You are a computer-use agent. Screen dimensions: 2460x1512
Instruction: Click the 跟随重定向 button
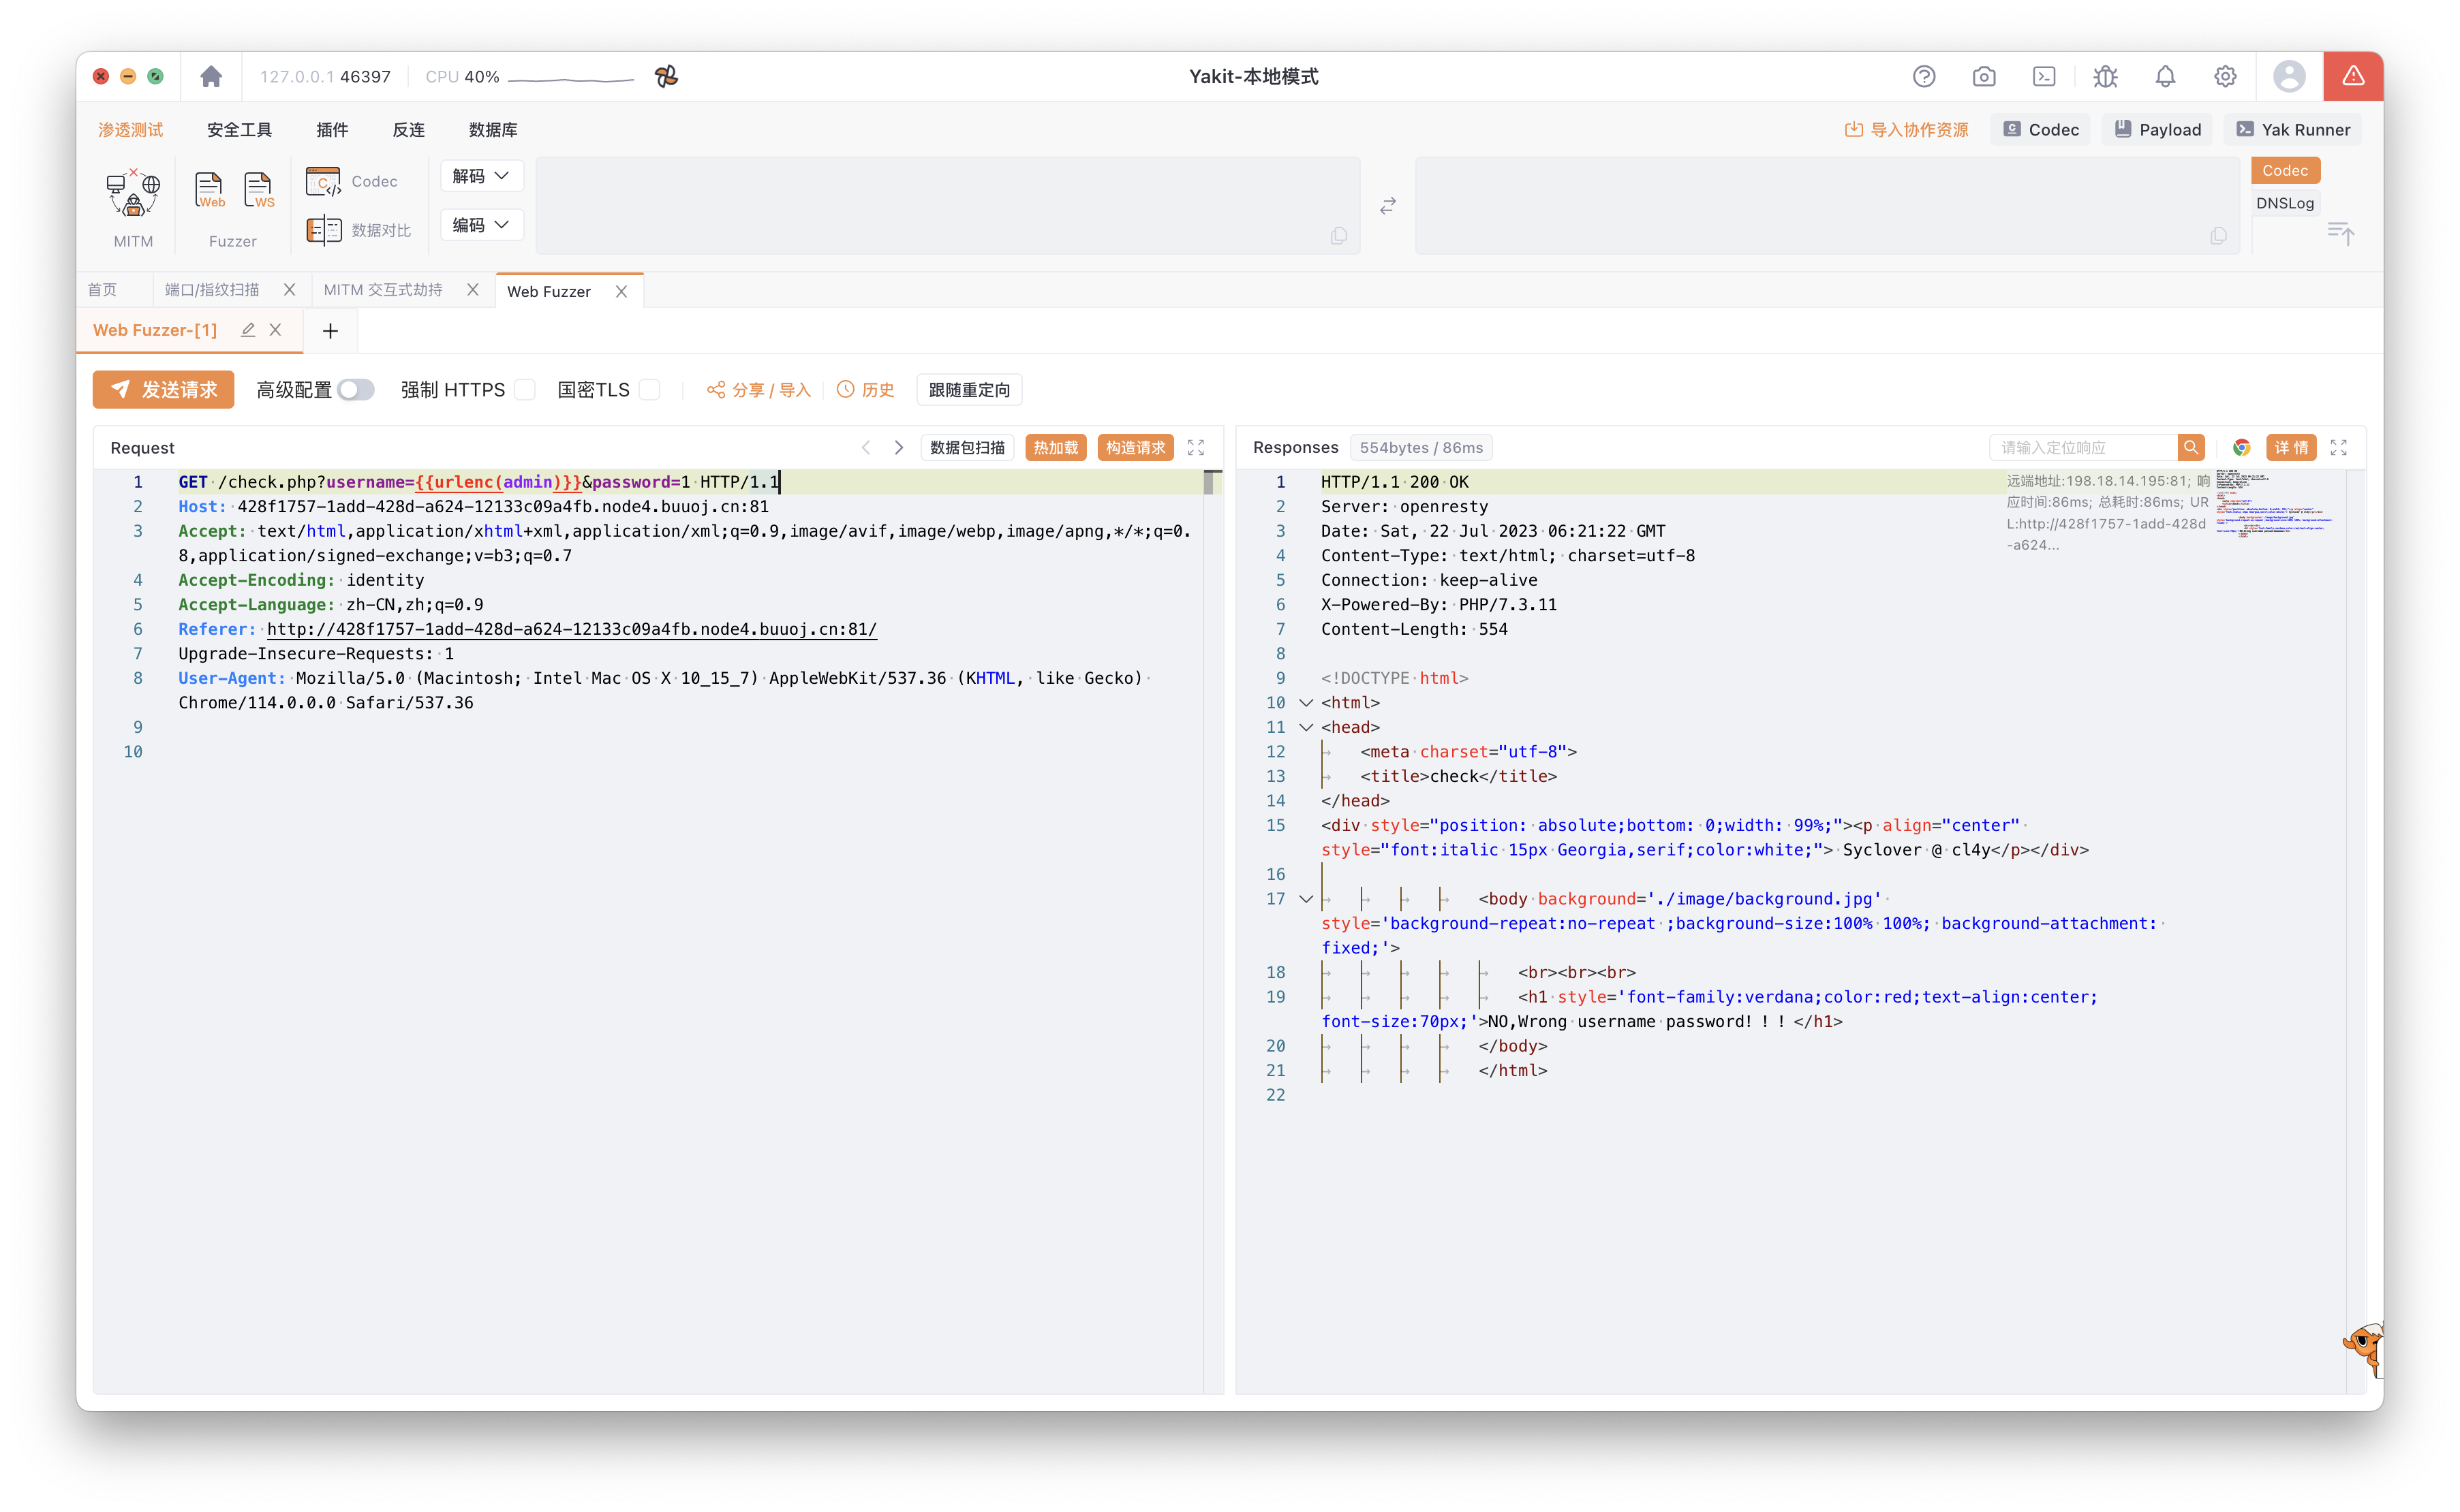coord(968,390)
